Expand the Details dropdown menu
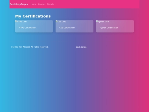This screenshot has height=112, width=149. pyautogui.click(x=52, y=4)
